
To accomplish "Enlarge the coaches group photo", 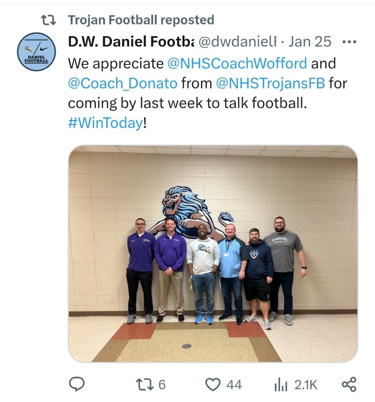I will click(213, 254).
